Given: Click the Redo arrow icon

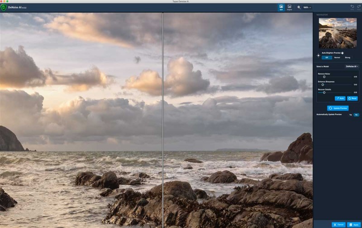Looking at the screenshot, I should pyautogui.click(x=359, y=7).
